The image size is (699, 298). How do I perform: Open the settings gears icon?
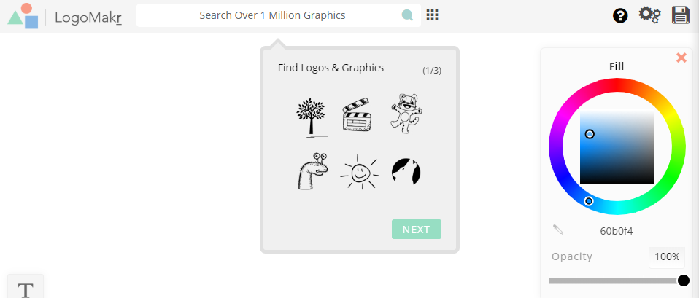(x=649, y=15)
